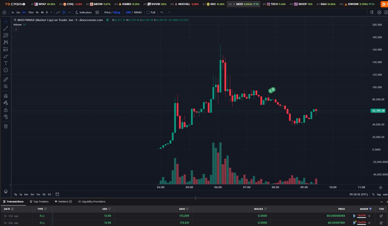This screenshot has width=388, height=226.
Task: Open the UTC timezone clock menu
Action: pos(358,194)
